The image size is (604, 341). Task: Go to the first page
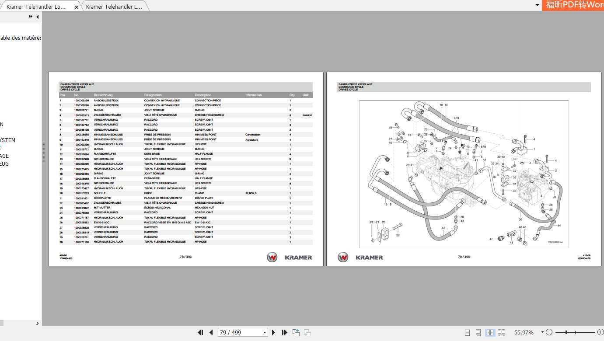[201, 333]
